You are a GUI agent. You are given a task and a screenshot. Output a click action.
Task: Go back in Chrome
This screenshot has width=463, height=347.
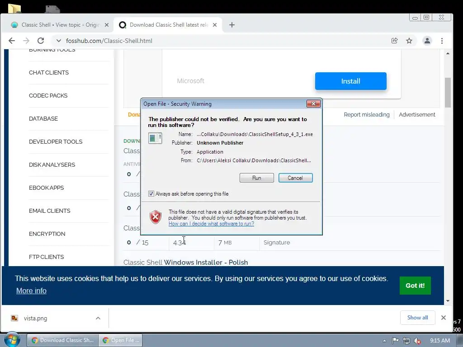[x=11, y=41]
